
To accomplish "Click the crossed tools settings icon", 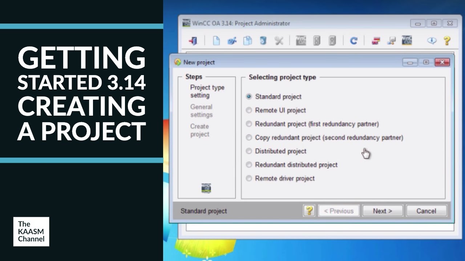I will point(279,41).
